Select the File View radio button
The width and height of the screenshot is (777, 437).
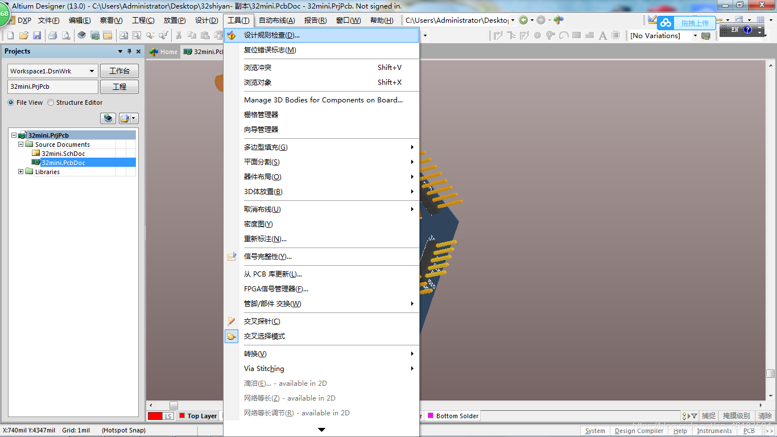(x=11, y=102)
